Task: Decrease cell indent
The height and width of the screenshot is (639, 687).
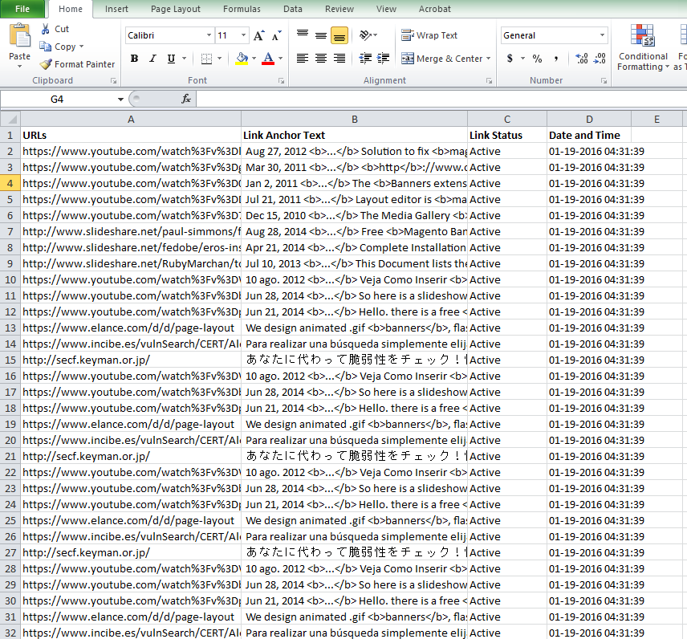Action: 365,59
